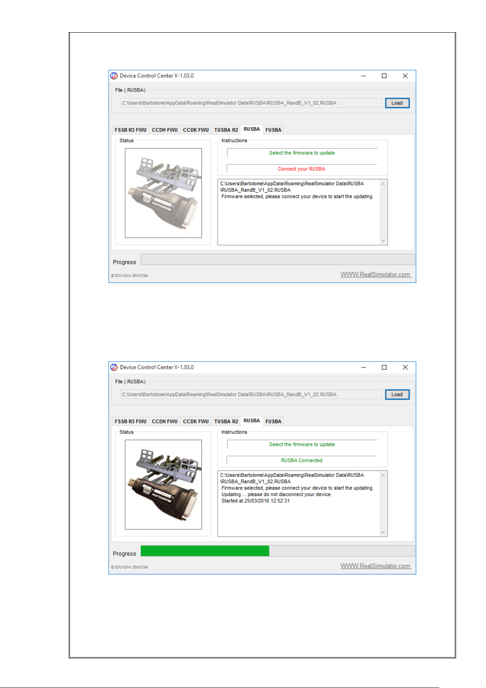Open CCDK FWU tab in upper window

[196, 130]
